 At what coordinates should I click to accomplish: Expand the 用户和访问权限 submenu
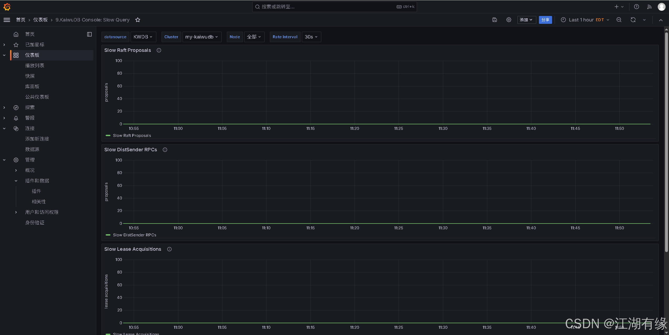(x=16, y=212)
